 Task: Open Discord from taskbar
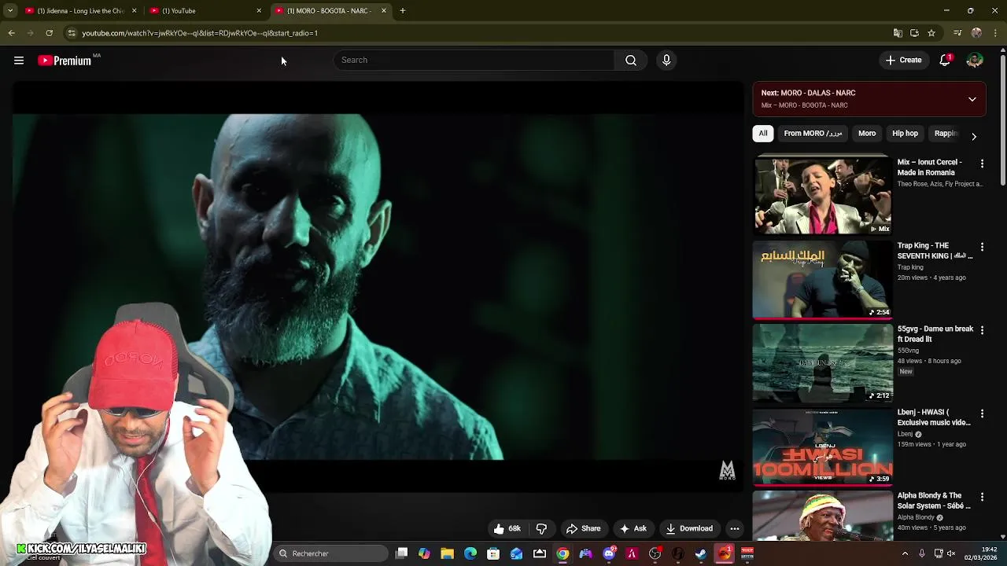[x=609, y=553]
